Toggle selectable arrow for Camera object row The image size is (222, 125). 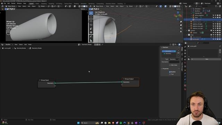[x=213, y=33]
